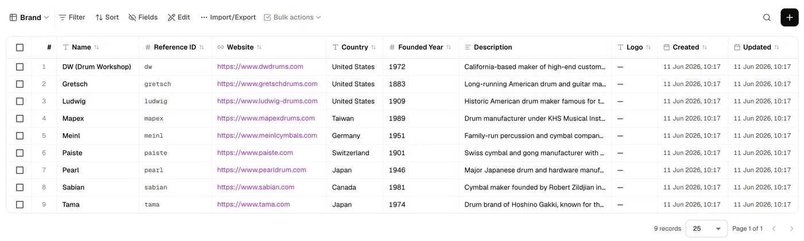Click the founded year 1981 cell
The width and height of the screenshot is (804, 241).
coord(421,187)
